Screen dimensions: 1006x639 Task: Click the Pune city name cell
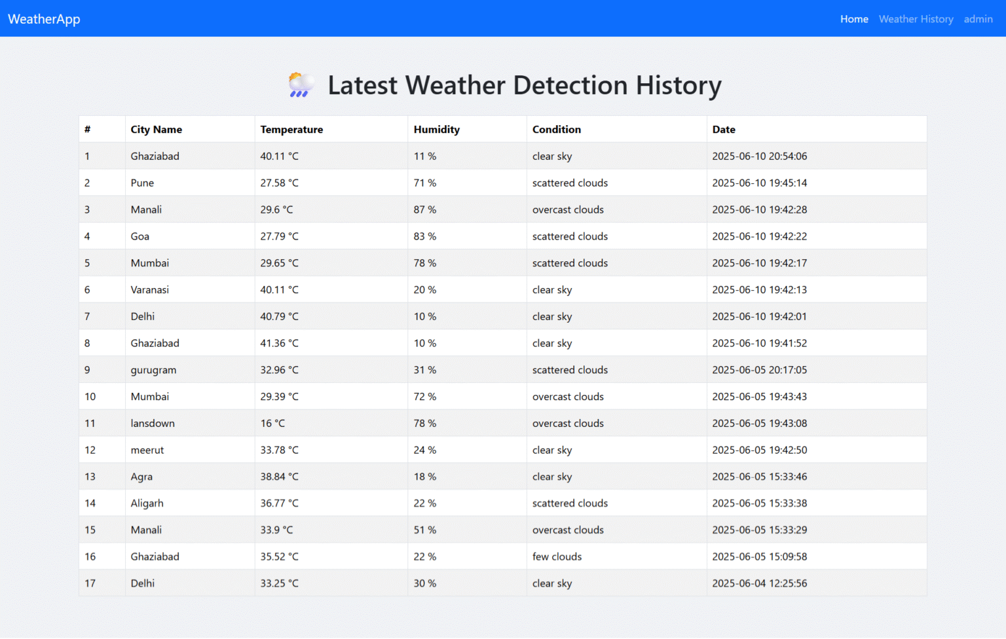(x=142, y=183)
